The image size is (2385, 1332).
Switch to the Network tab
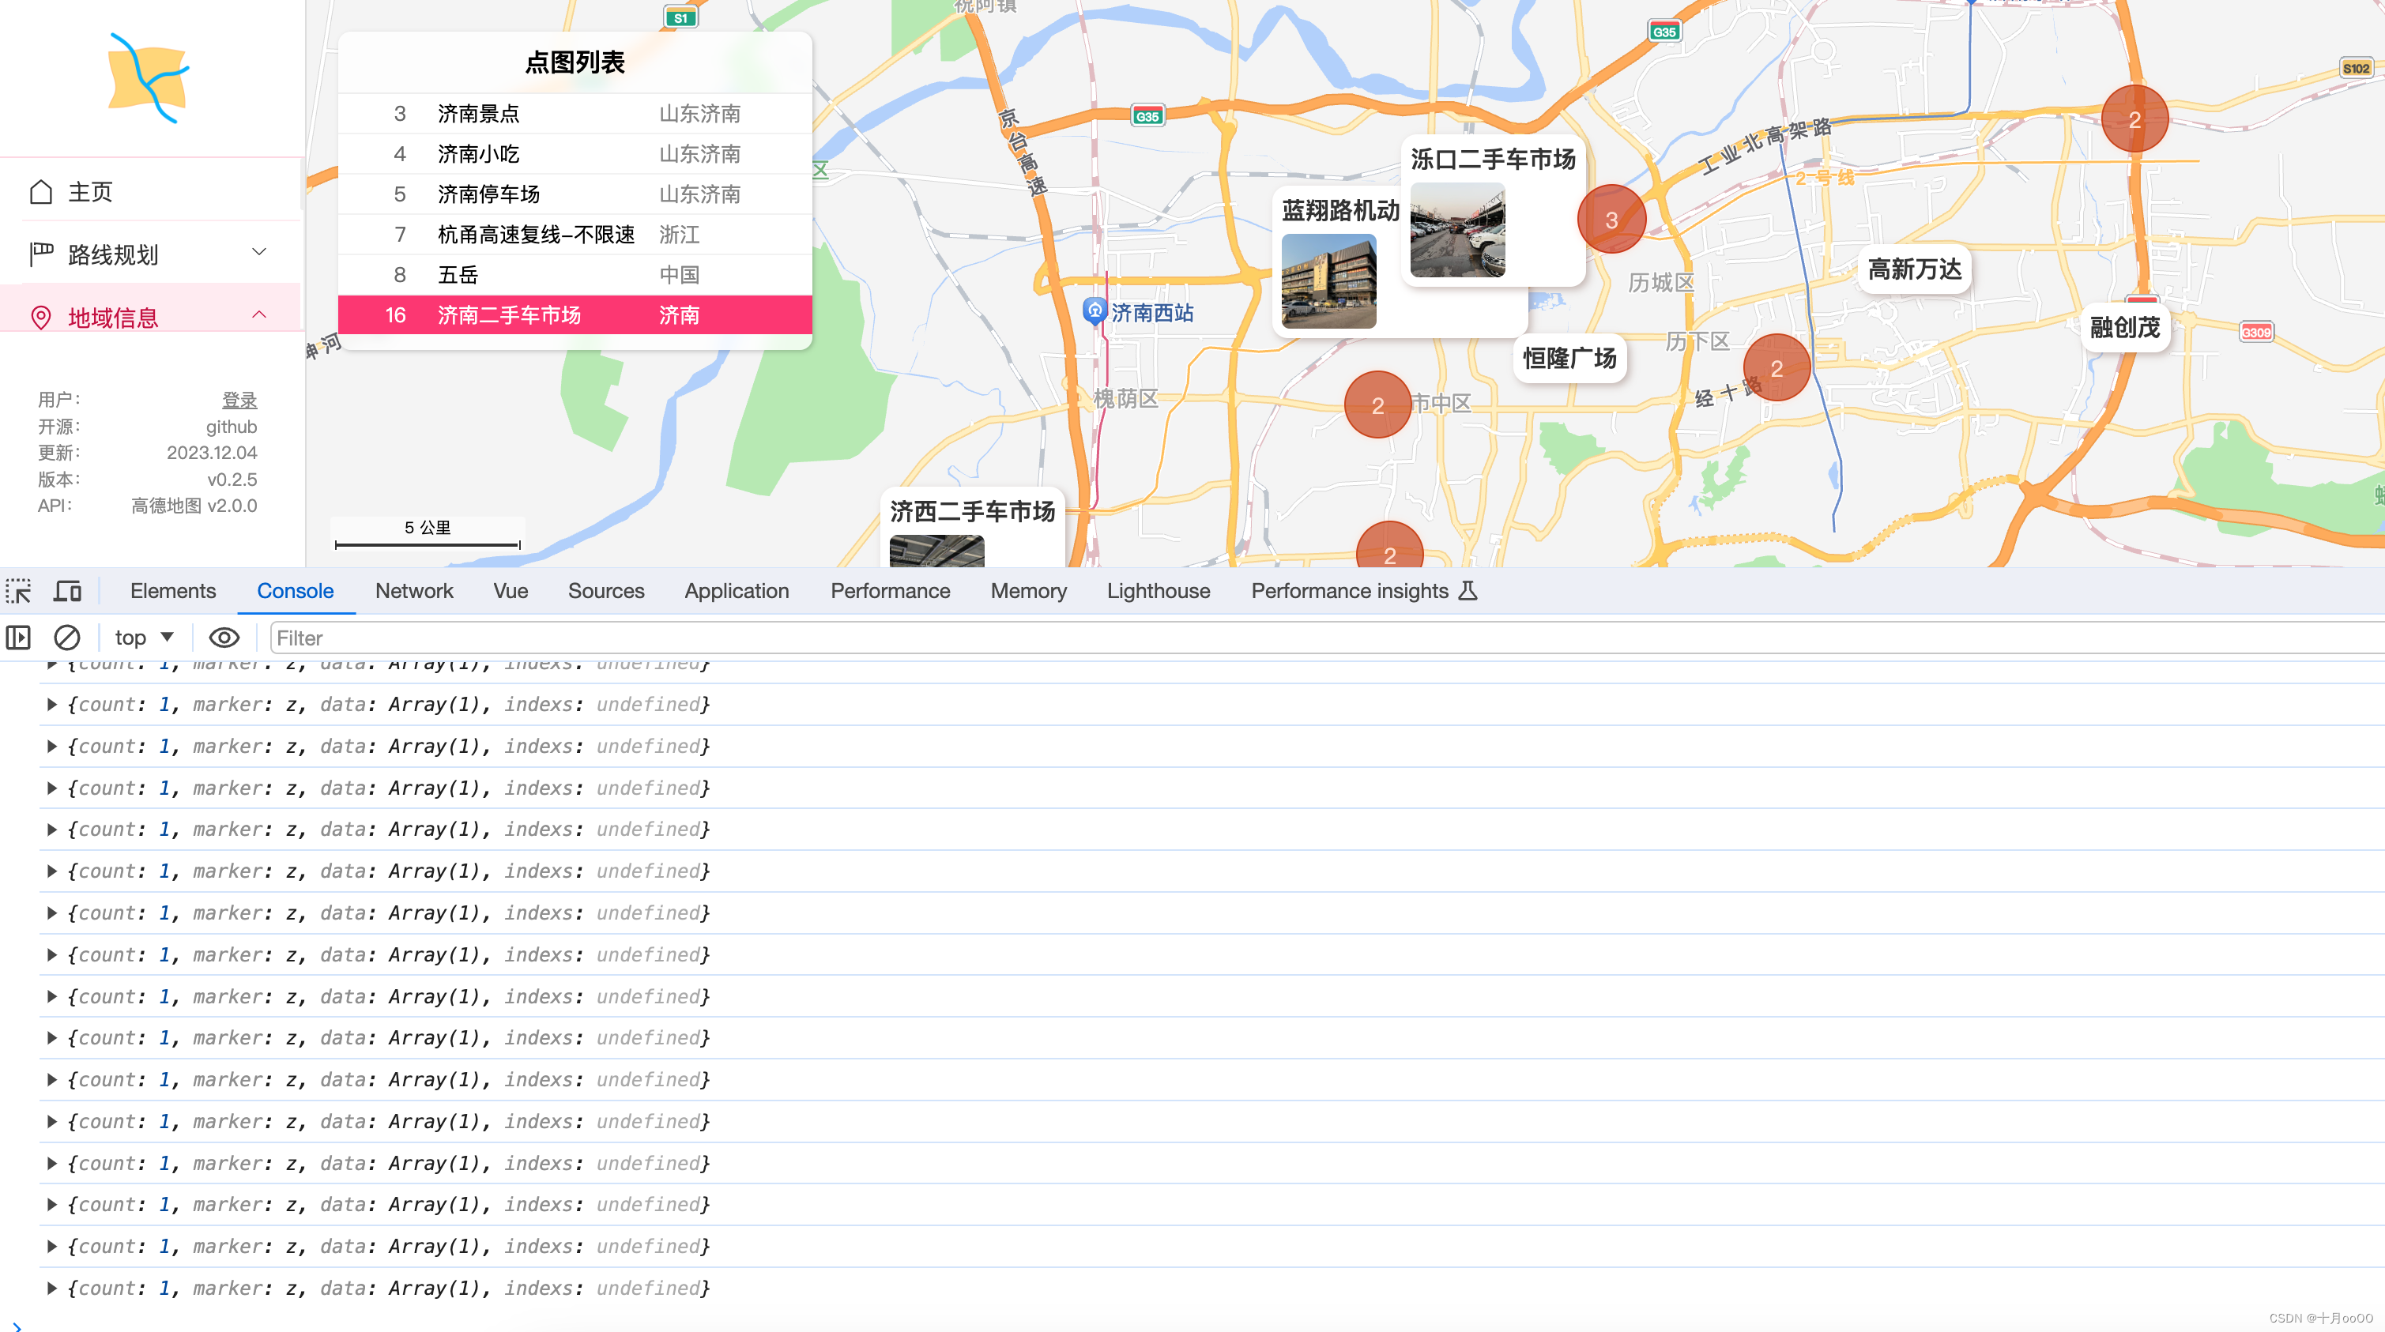pyautogui.click(x=414, y=591)
